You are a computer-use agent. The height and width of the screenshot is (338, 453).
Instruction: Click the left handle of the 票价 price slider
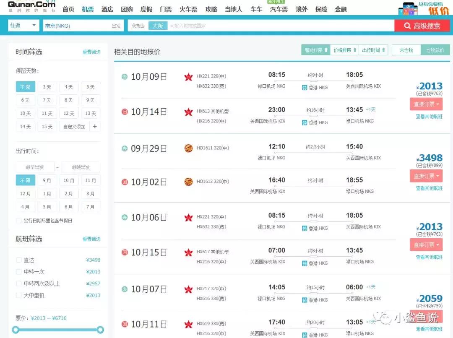coord(15,330)
